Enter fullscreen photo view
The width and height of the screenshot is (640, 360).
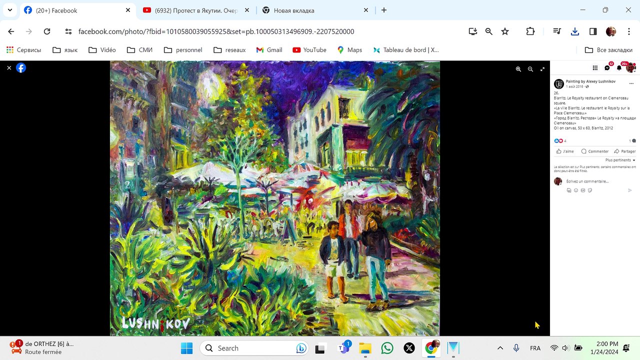pos(542,69)
